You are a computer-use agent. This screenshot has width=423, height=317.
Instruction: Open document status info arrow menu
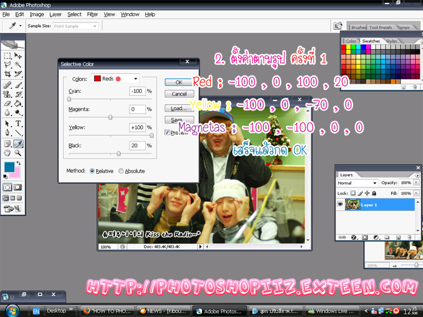click(200, 246)
